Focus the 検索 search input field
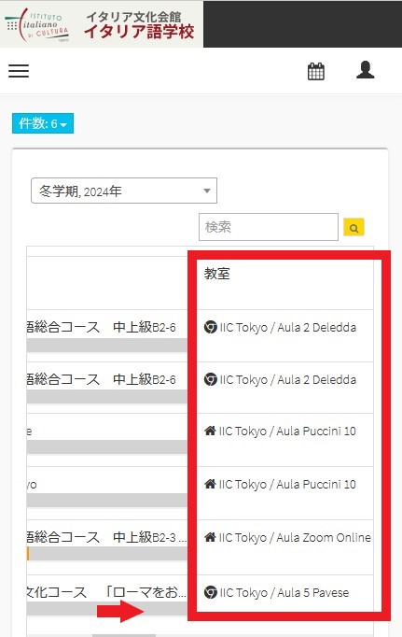This screenshot has height=637, width=402. pos(268,227)
